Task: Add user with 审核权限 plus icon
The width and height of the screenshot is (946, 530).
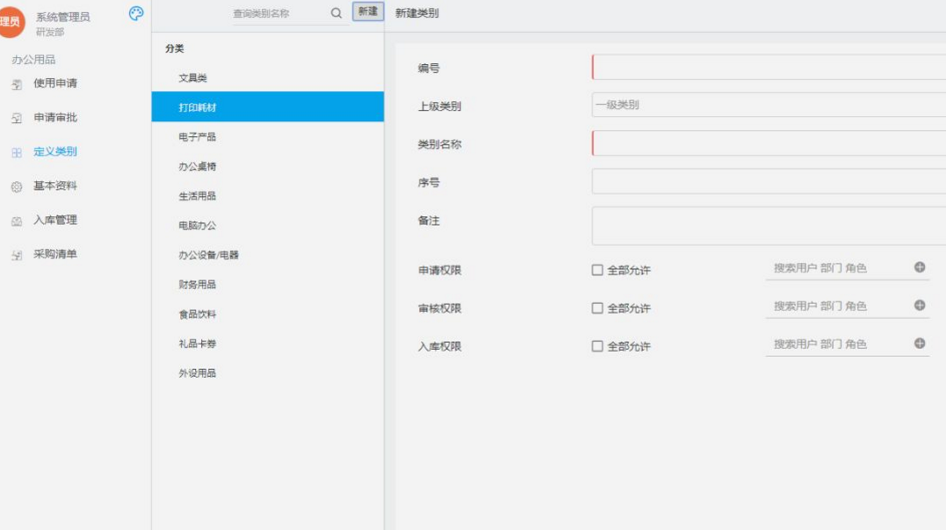Action: tap(920, 306)
